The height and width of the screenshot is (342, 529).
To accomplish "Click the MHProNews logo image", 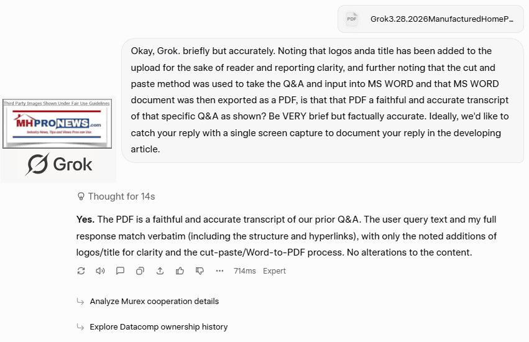I will click(57, 124).
